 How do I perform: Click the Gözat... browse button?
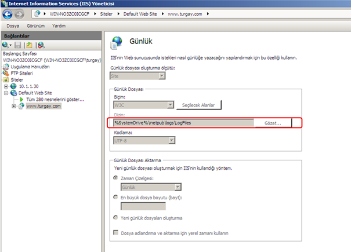273,123
